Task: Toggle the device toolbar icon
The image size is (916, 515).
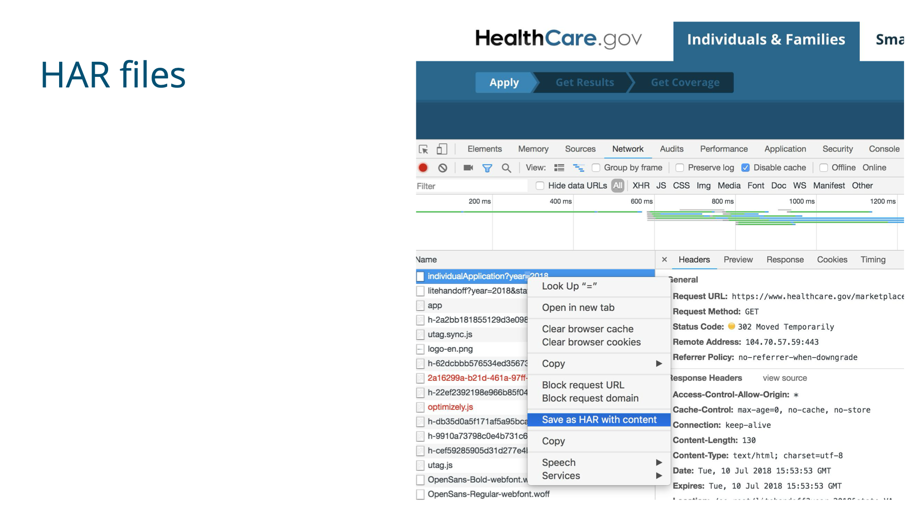Action: point(442,149)
